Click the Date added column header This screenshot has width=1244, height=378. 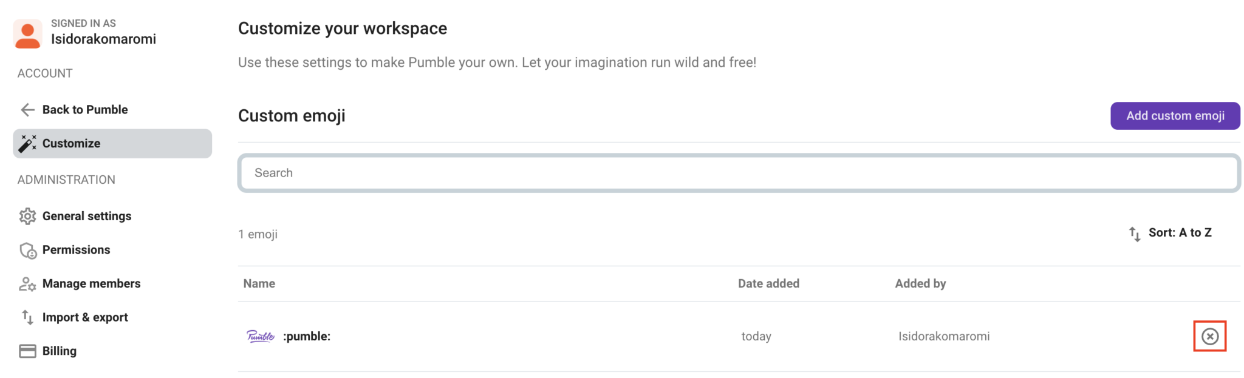(x=768, y=283)
